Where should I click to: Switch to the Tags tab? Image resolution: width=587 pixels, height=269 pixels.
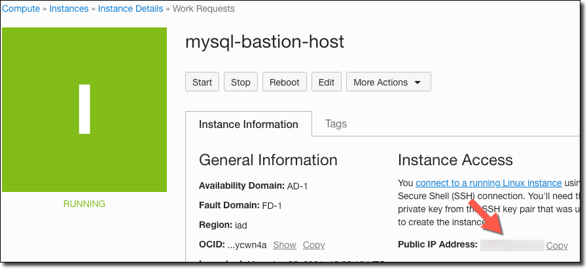point(336,123)
